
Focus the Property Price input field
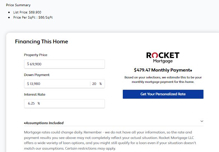(66, 64)
